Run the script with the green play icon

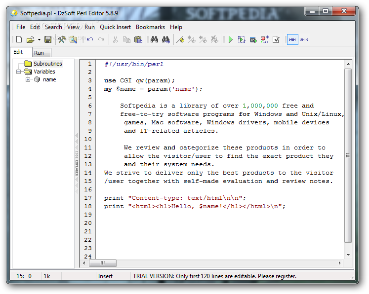(230, 39)
